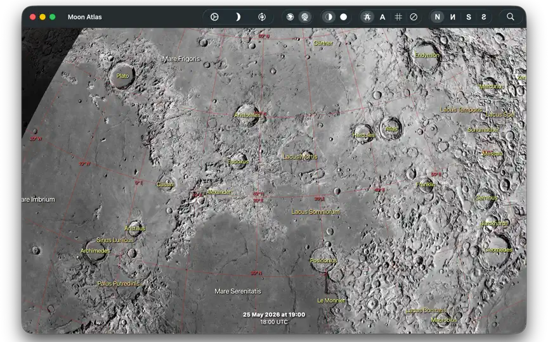Click the Alexander label
Screen dimensions: 548x342
(x=219, y=192)
